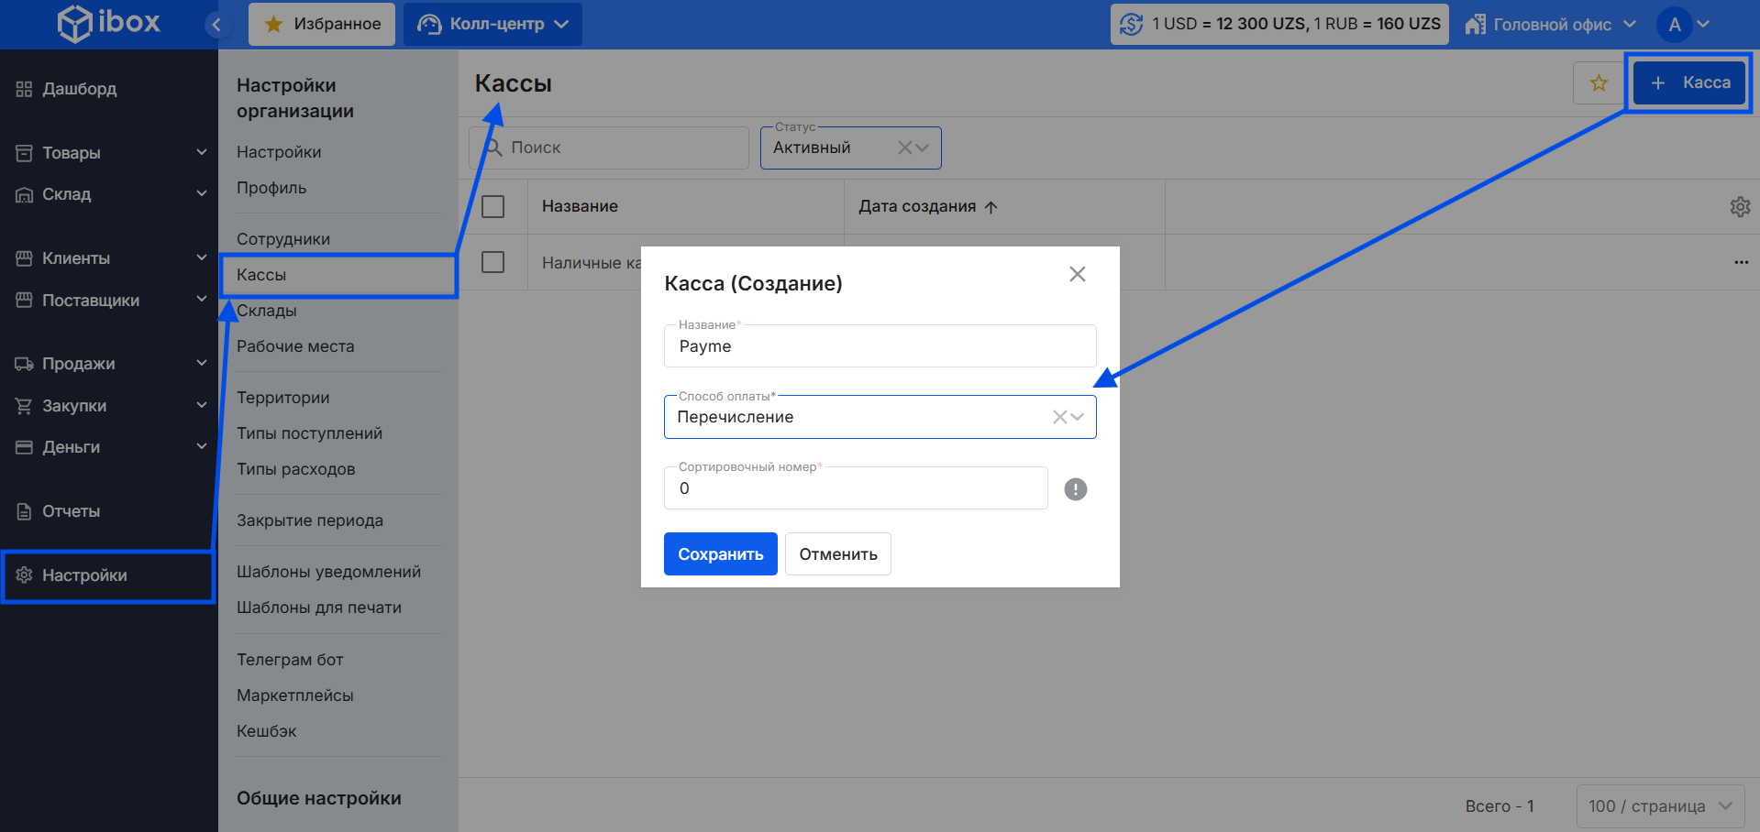The height and width of the screenshot is (832, 1760).
Task: Click the Название input field
Action: [x=879, y=346]
